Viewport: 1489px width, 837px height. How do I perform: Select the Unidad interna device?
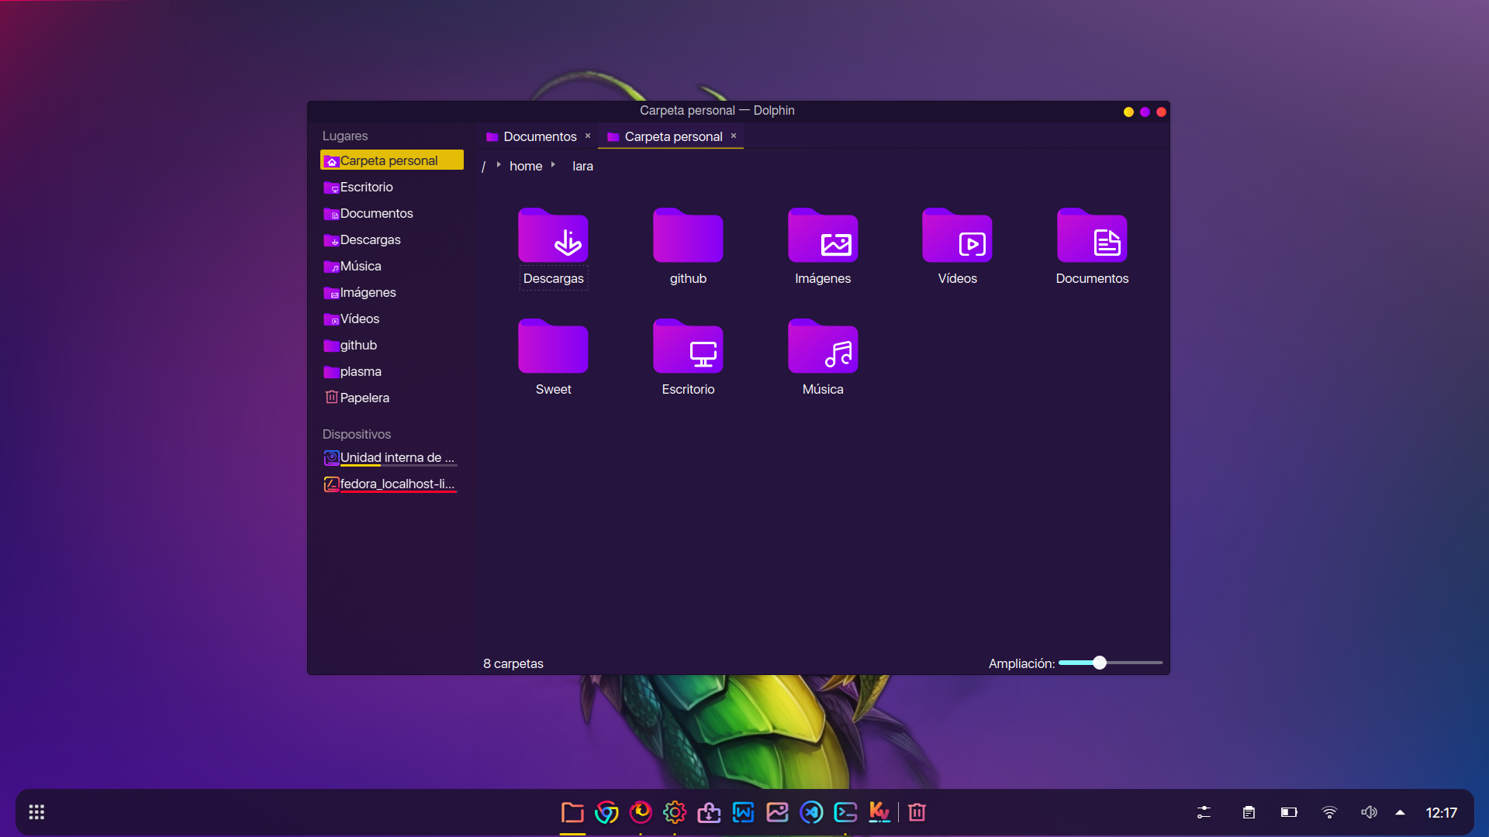point(392,457)
